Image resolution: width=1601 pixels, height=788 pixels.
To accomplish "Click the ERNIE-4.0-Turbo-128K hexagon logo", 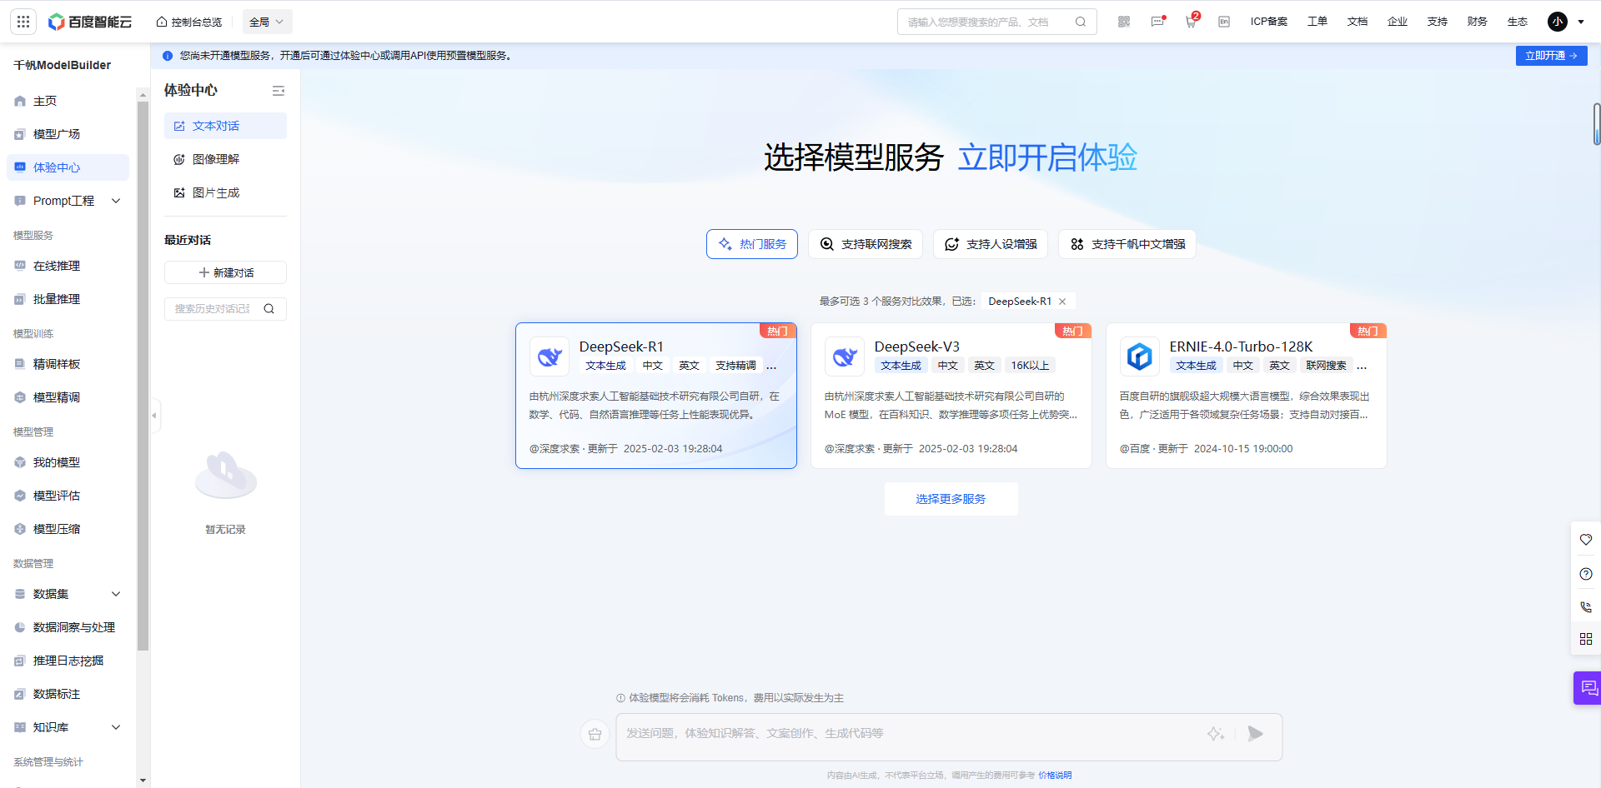I will click(x=1140, y=357).
